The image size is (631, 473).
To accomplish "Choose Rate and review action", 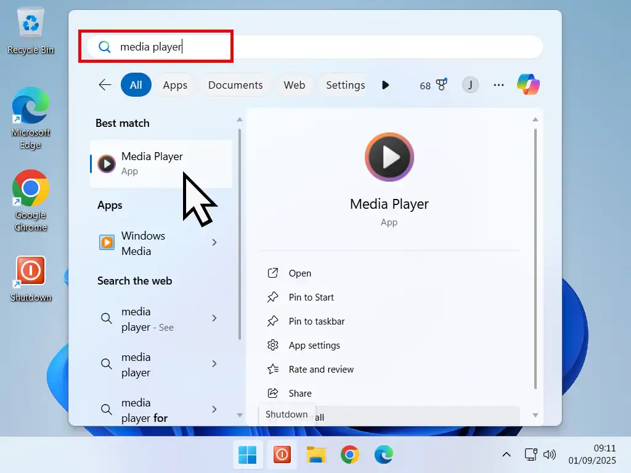I will [x=389, y=370].
